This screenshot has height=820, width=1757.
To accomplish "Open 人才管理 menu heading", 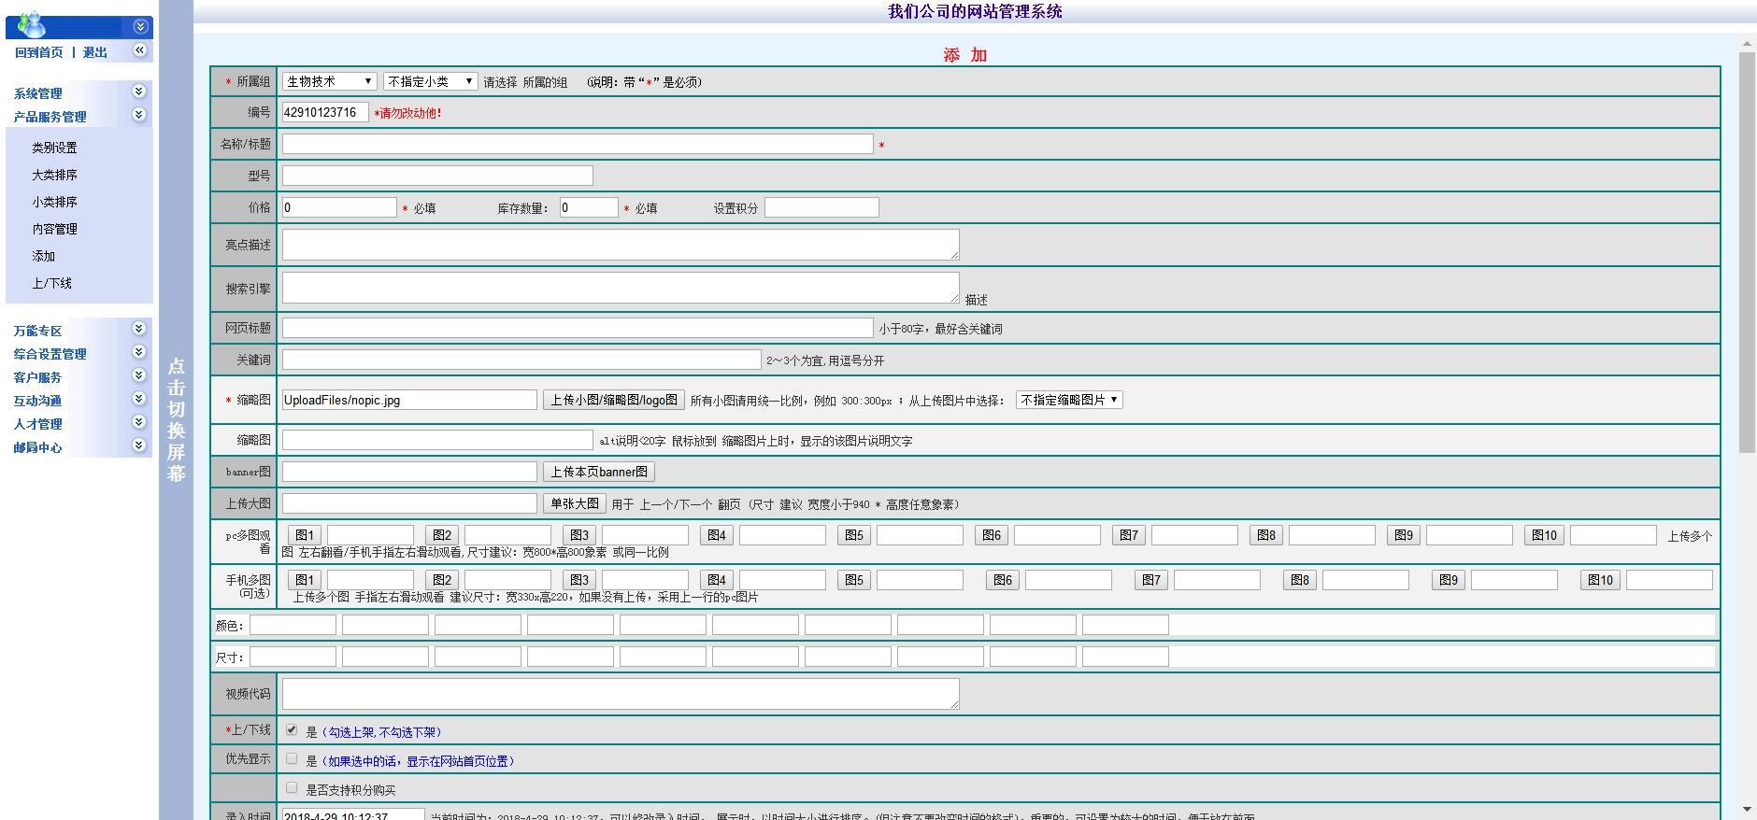I will [37, 424].
